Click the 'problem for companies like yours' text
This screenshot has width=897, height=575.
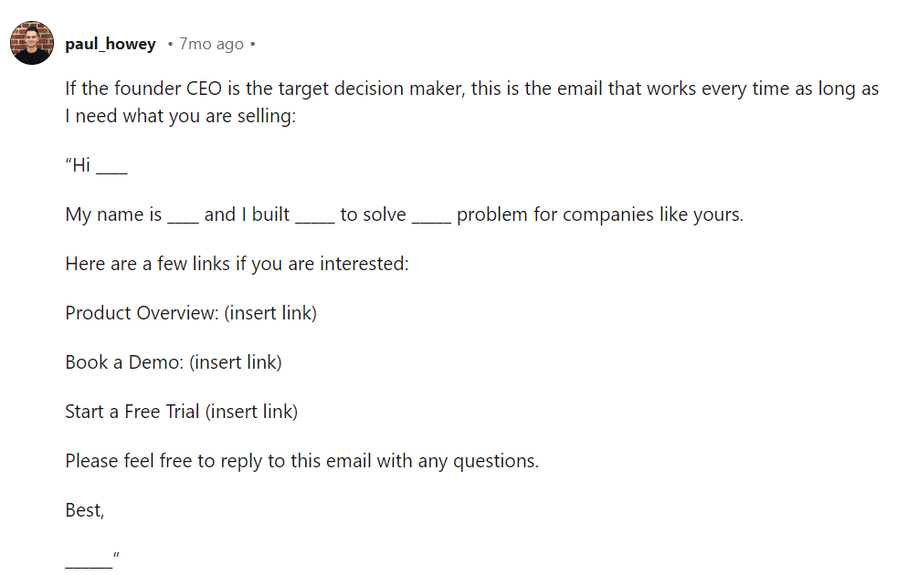(600, 214)
